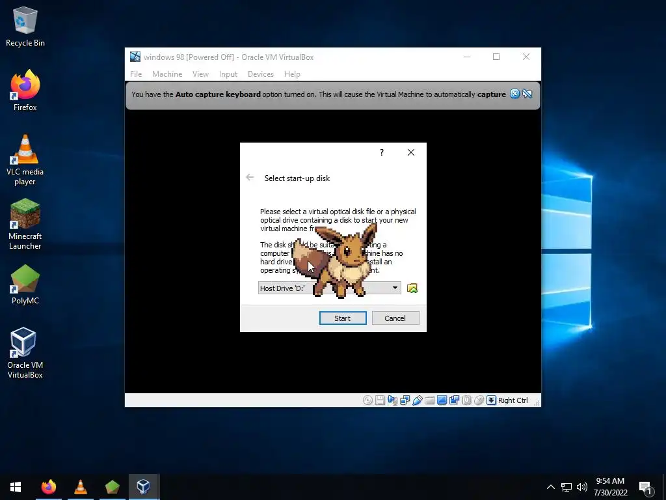Viewport: 666px width, 500px height.
Task: Open the network adapters status icon
Action: point(405,400)
